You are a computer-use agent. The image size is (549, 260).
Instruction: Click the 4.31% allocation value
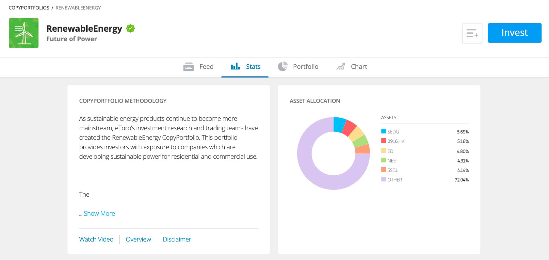463,161
